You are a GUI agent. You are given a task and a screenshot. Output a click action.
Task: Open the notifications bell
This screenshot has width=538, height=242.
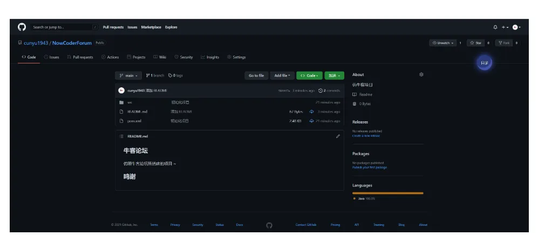pos(495,27)
